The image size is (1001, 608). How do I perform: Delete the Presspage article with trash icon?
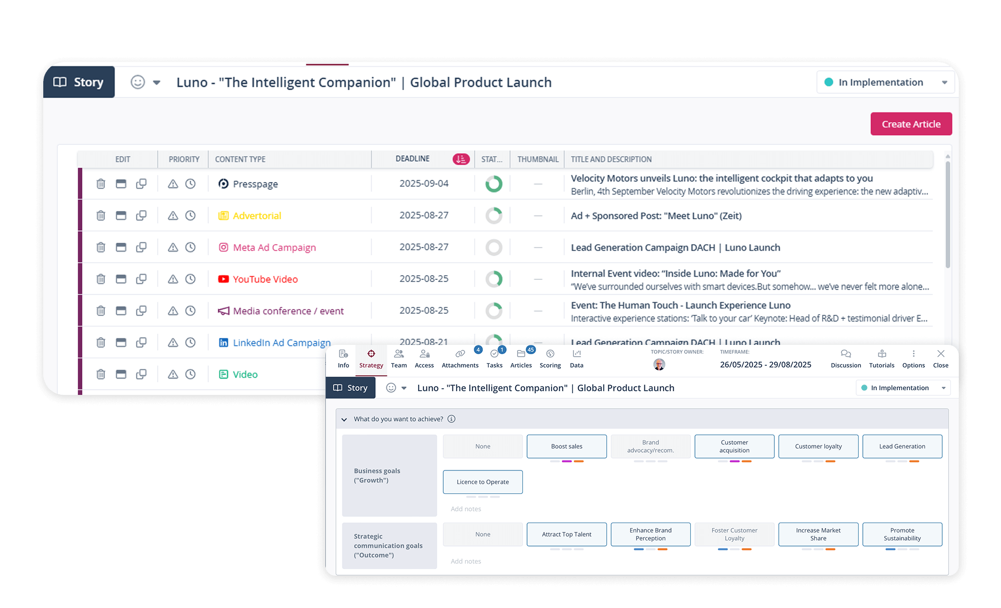101,184
